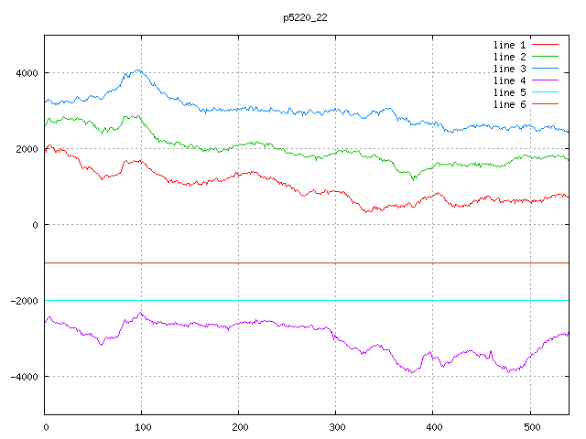Select the 'line 4' legend label
This screenshot has height=439, width=586.
509,80
